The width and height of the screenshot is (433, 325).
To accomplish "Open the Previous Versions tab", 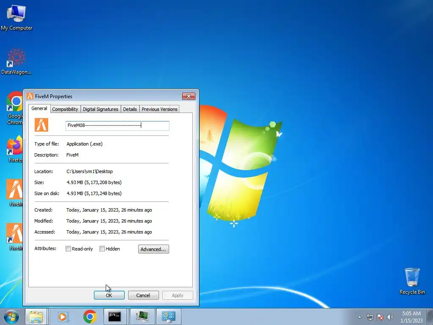I will tap(159, 109).
